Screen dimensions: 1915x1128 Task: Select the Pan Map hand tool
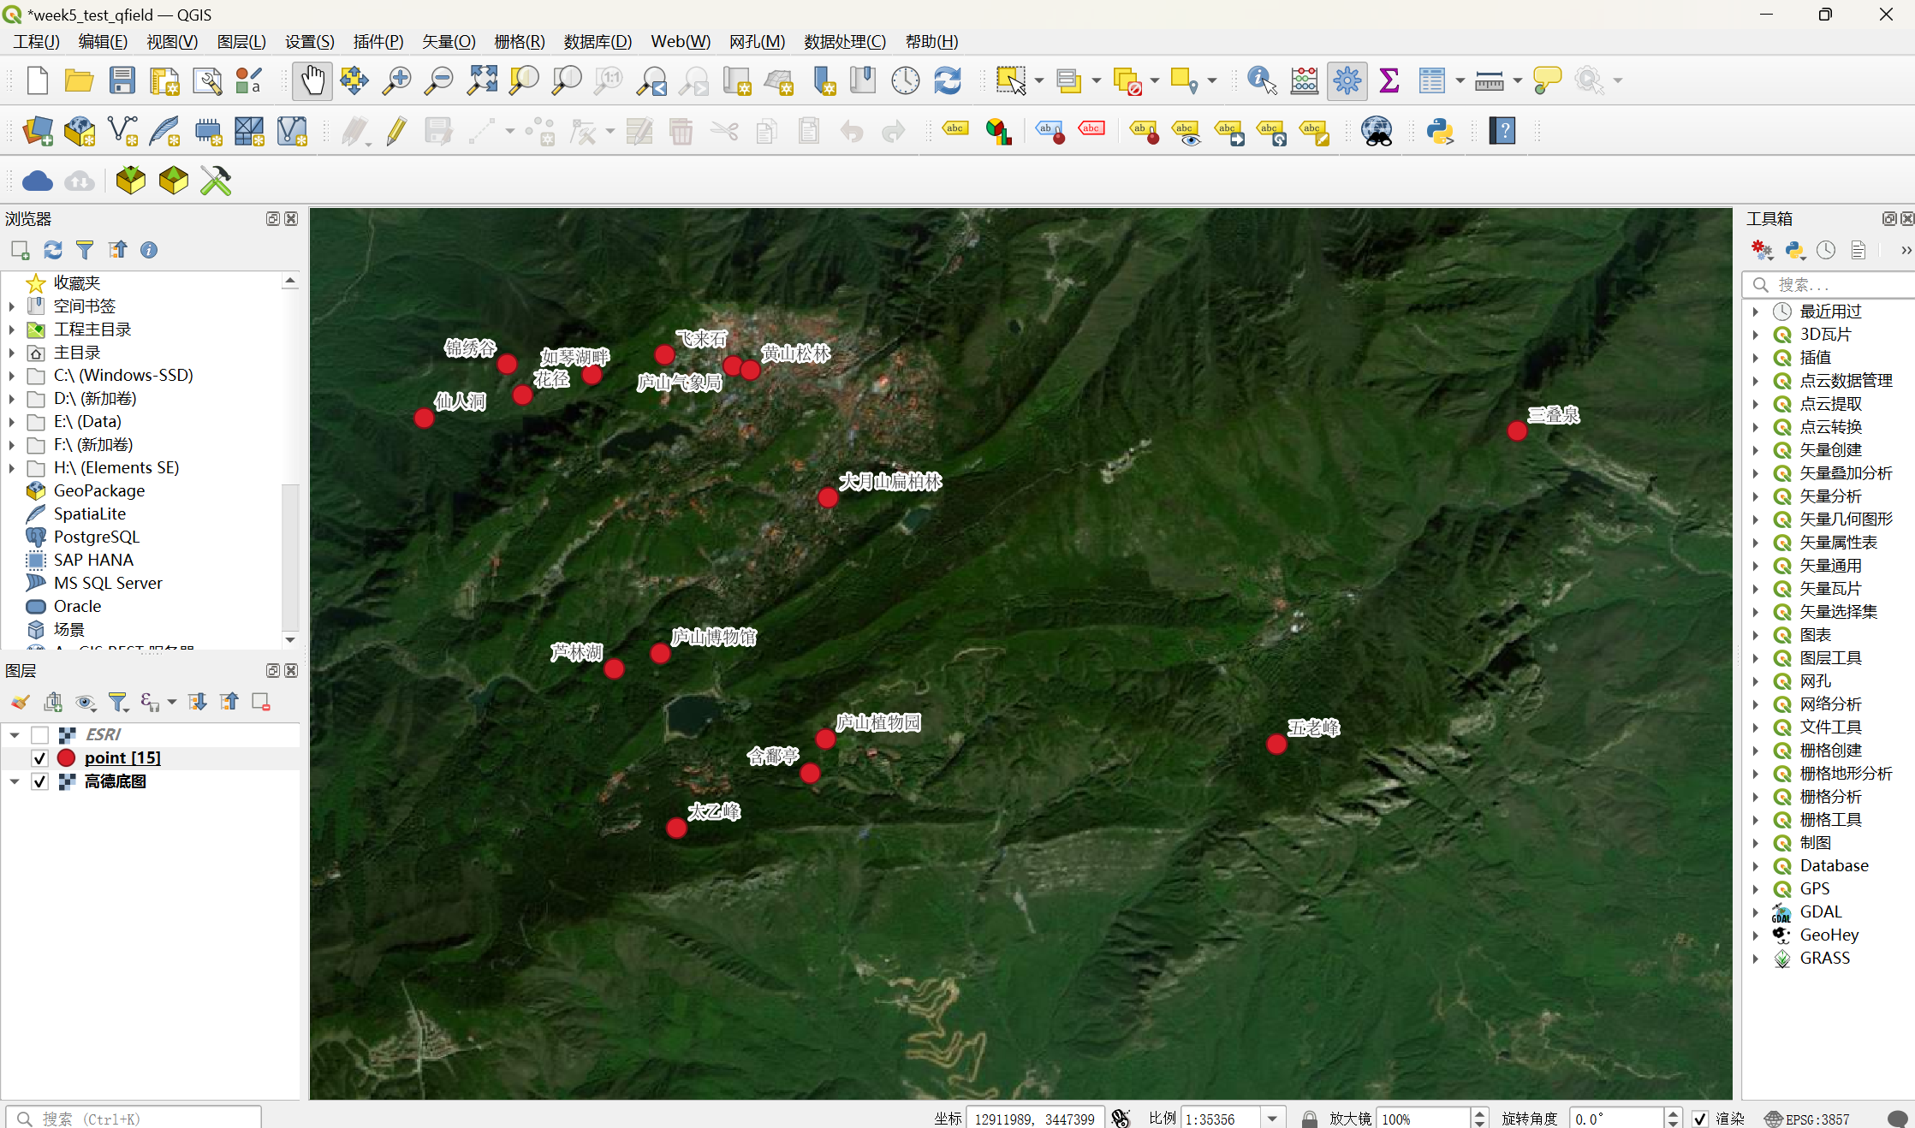[312, 81]
